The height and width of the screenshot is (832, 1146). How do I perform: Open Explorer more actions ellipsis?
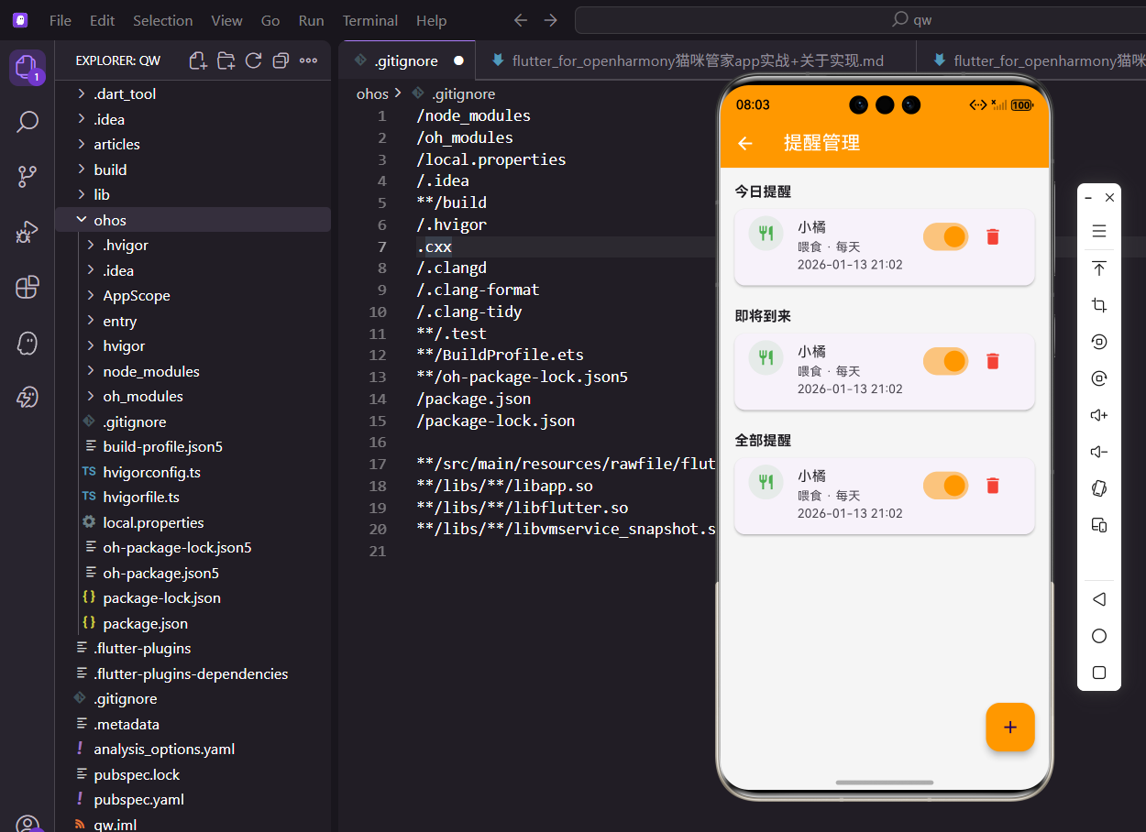click(x=308, y=60)
